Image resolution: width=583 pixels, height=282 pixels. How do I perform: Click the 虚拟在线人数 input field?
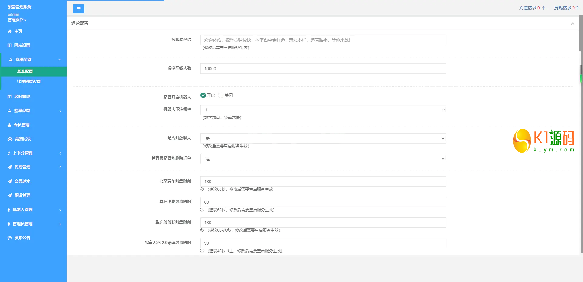323,69
